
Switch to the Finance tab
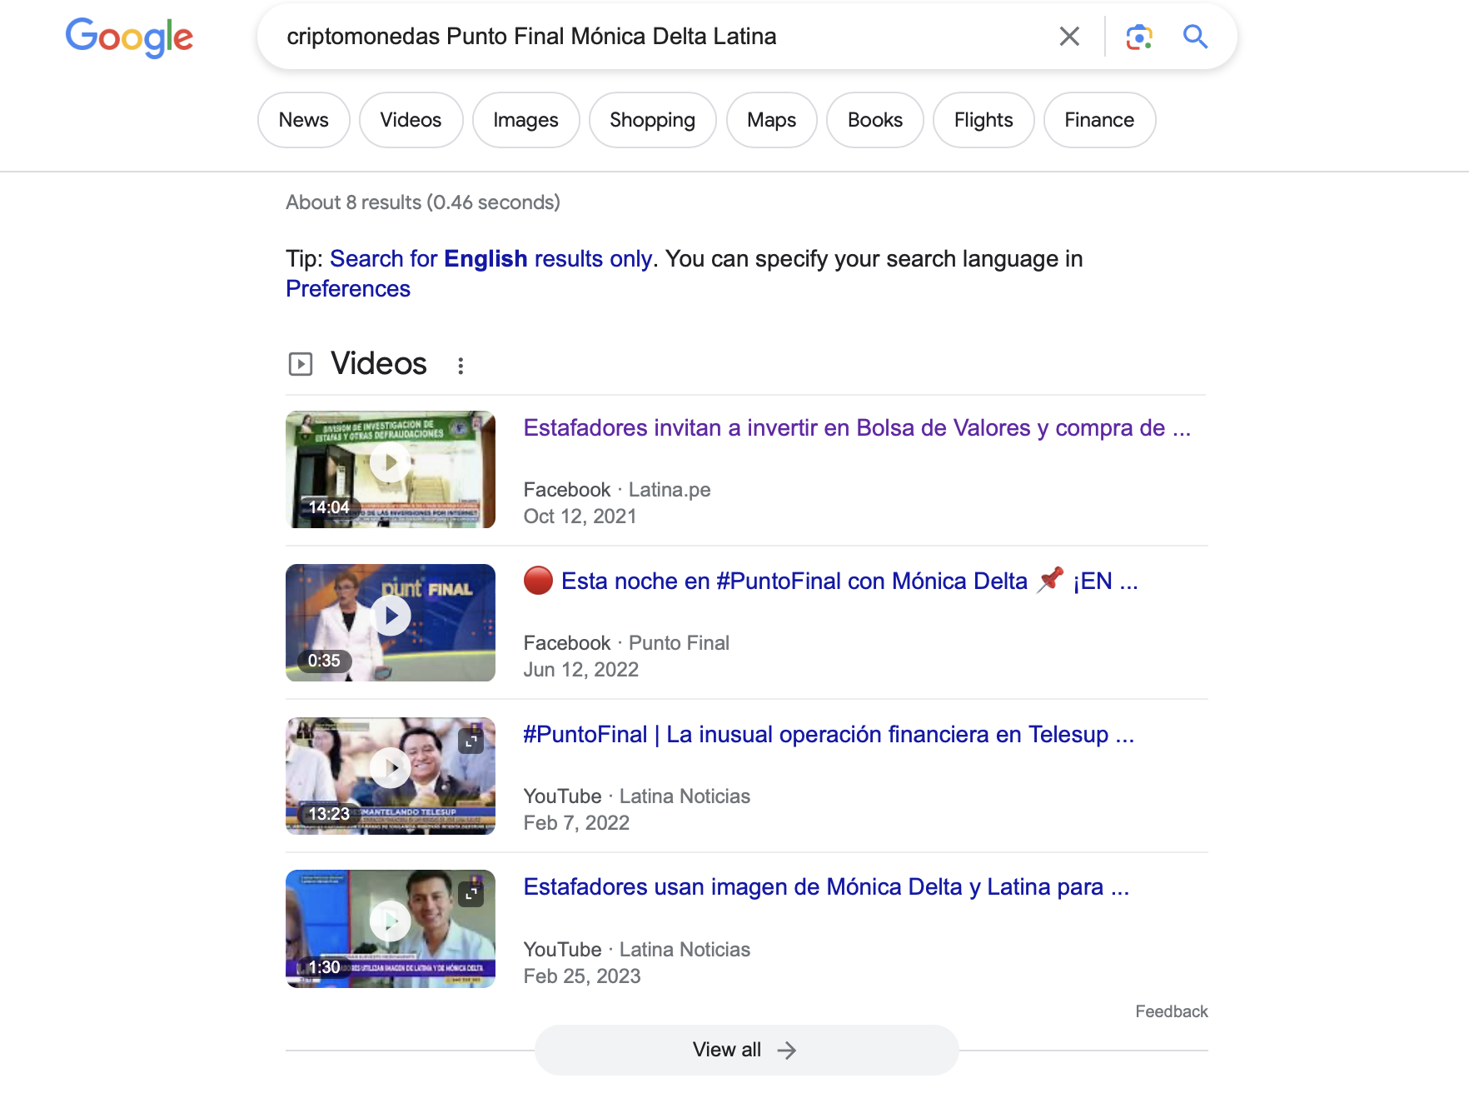point(1099,120)
